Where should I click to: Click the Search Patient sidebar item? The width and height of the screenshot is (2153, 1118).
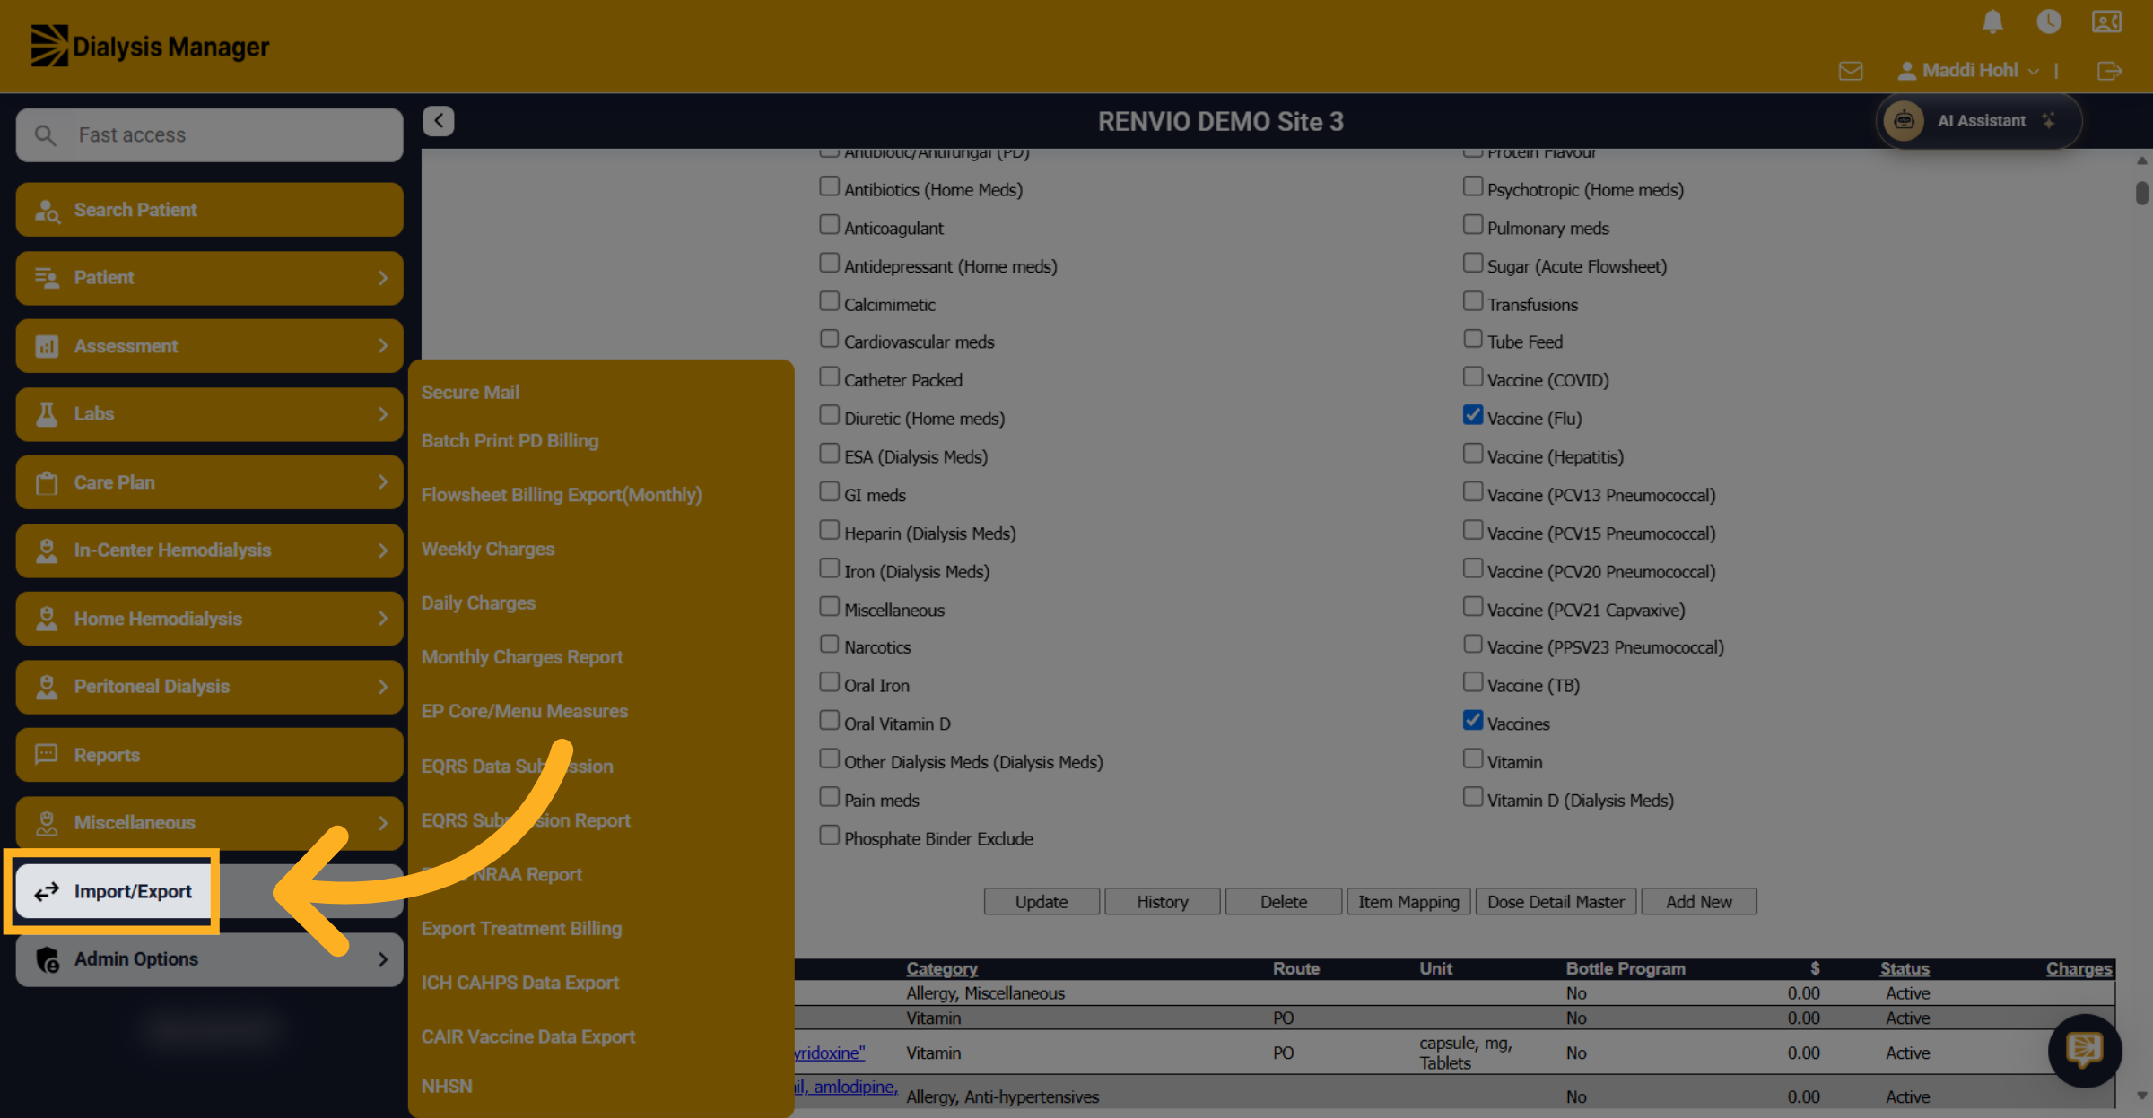pyautogui.click(x=209, y=210)
